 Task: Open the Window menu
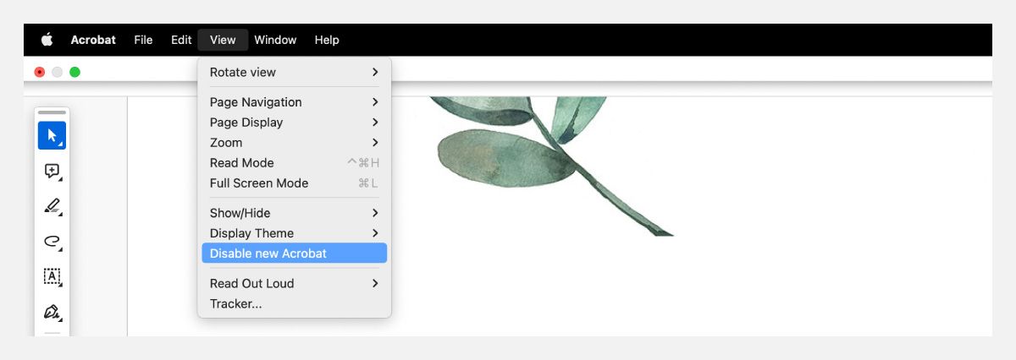[x=275, y=40]
